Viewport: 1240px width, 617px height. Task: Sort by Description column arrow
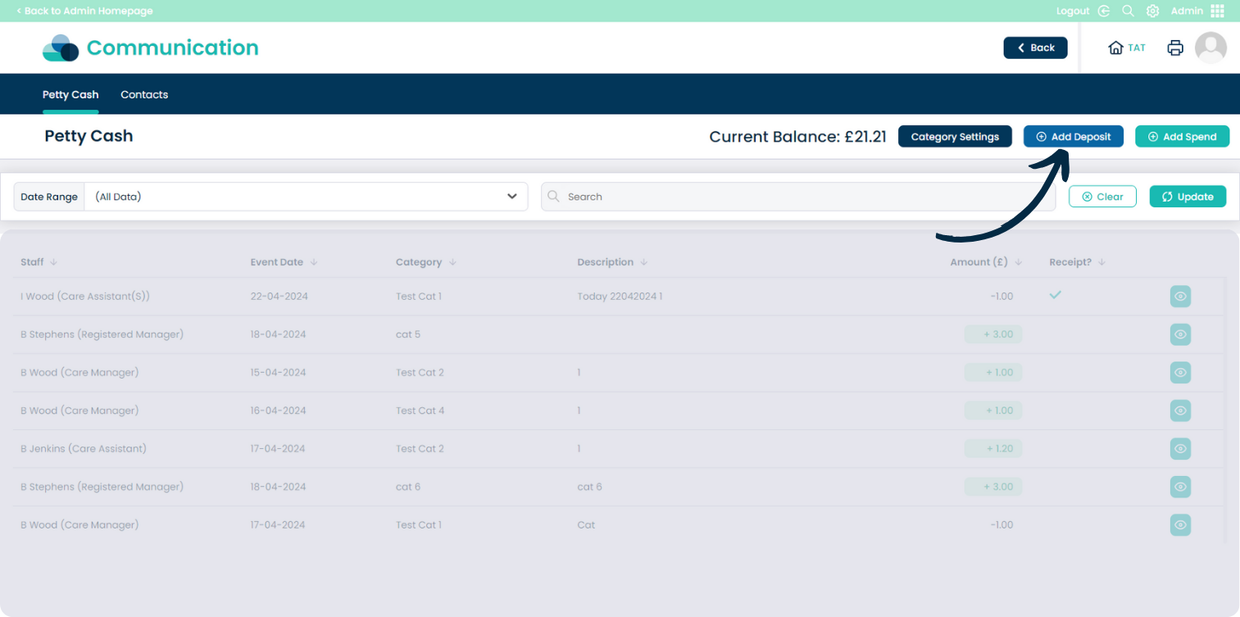pyautogui.click(x=644, y=262)
